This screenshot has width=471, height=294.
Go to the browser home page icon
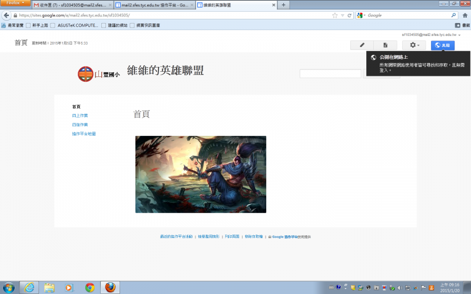[465, 15]
